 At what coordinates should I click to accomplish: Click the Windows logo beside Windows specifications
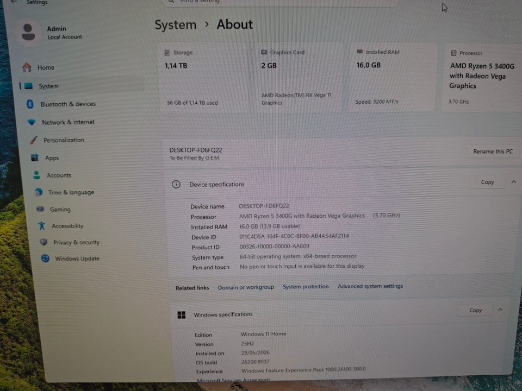182,315
